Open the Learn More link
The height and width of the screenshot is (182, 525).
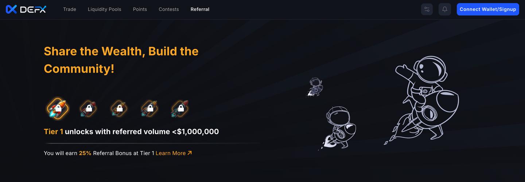(174, 153)
